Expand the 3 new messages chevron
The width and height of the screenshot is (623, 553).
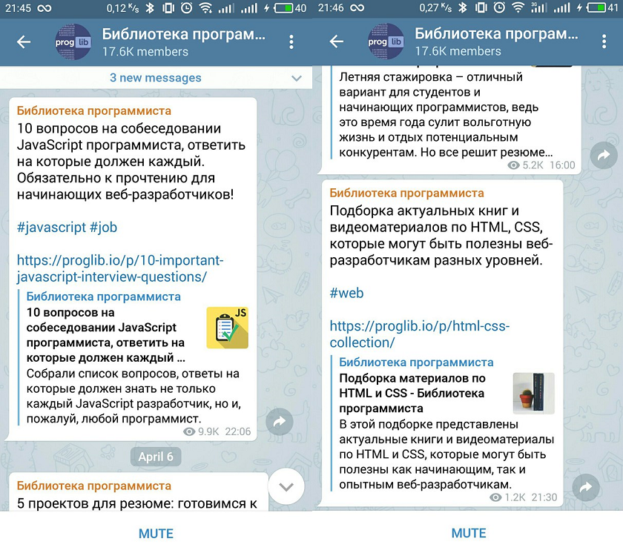[297, 79]
